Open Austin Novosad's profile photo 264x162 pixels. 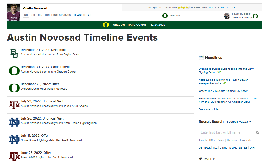pos(13,12)
